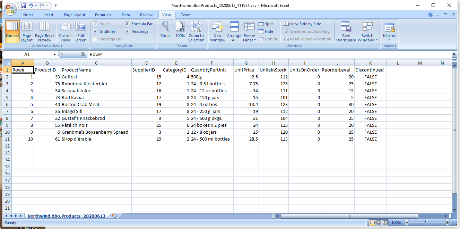
Task: Open the Undo history dropdown arrow
Action: [x=36, y=6]
